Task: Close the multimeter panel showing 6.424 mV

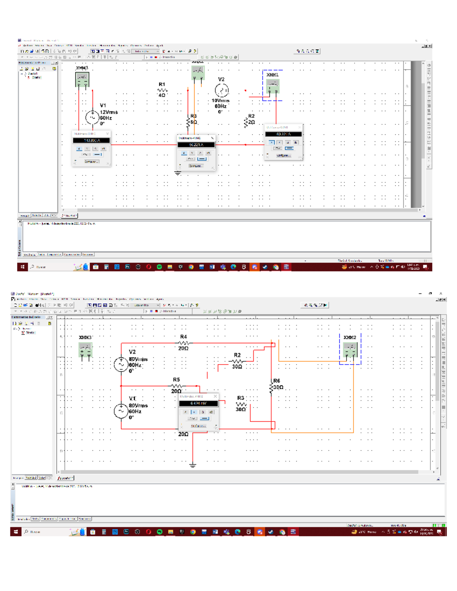Action: pos(215,397)
